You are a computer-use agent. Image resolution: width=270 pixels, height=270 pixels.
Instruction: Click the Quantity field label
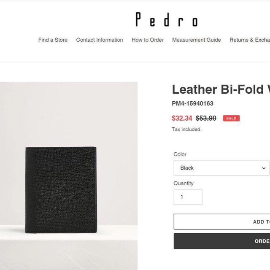point(184,184)
